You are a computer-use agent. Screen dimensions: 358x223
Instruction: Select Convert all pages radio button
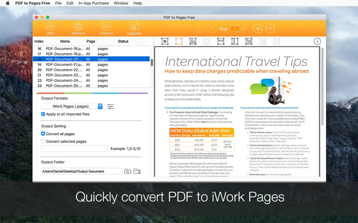pyautogui.click(x=43, y=134)
